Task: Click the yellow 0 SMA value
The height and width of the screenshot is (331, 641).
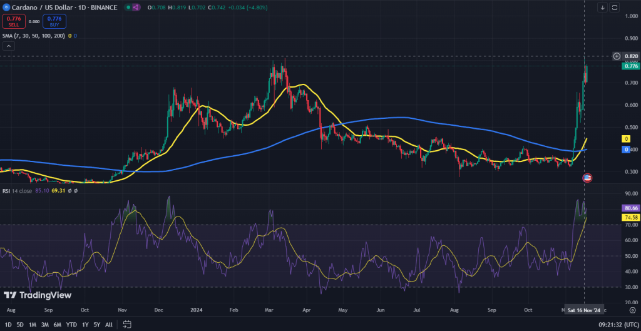Action: pyautogui.click(x=70, y=36)
